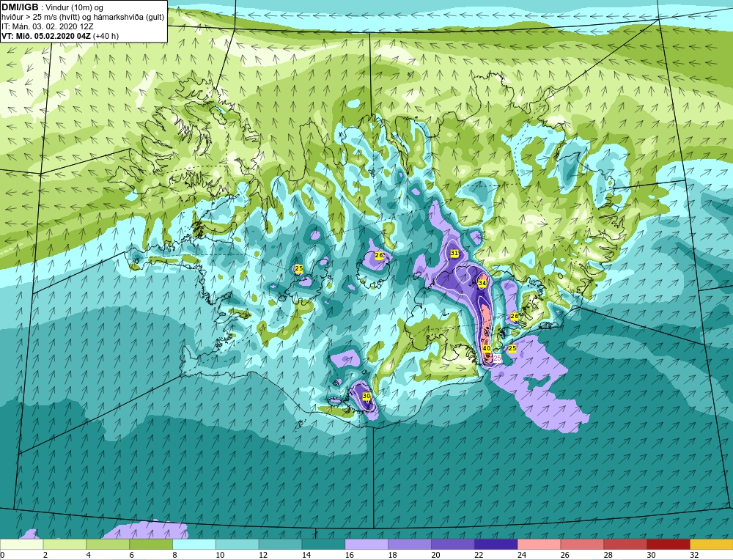Image resolution: width=733 pixels, height=560 pixels.
Task: Select the 14–16 m/s dark teal legend swatch
Action: pyautogui.click(x=323, y=545)
